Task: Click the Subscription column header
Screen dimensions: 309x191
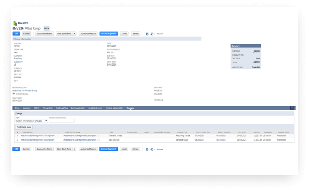Action: [28, 132]
